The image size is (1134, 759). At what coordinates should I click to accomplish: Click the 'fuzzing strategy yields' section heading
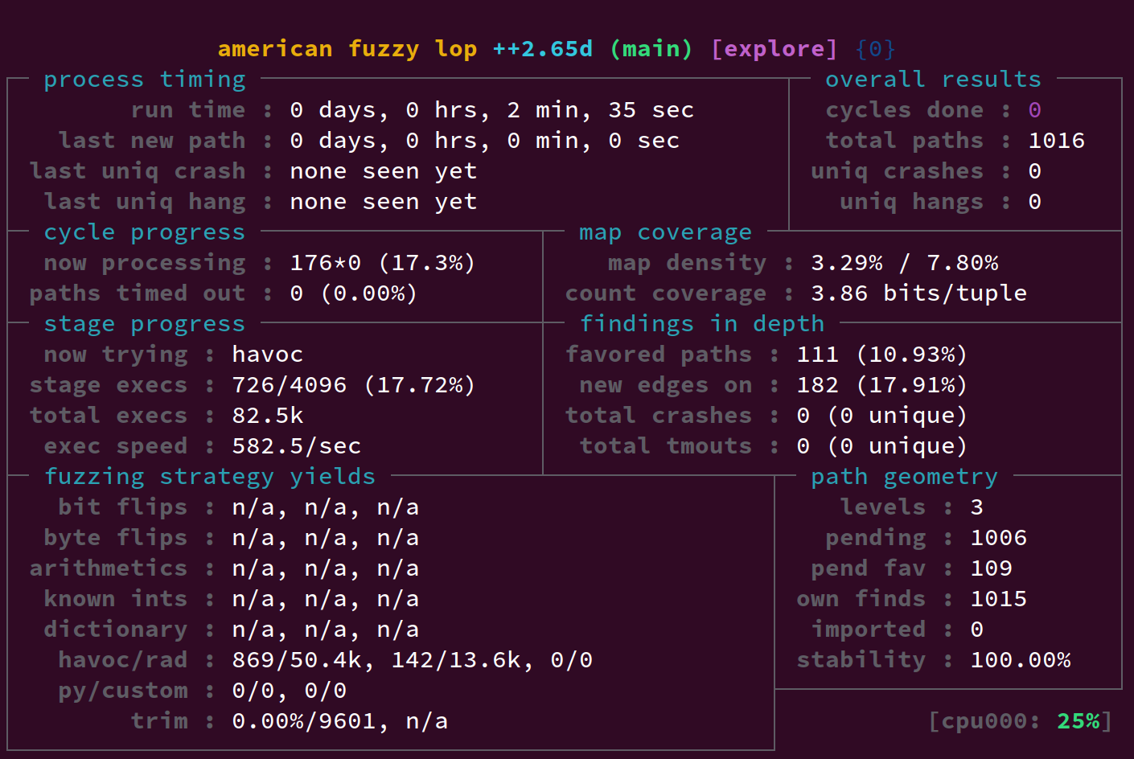210,477
